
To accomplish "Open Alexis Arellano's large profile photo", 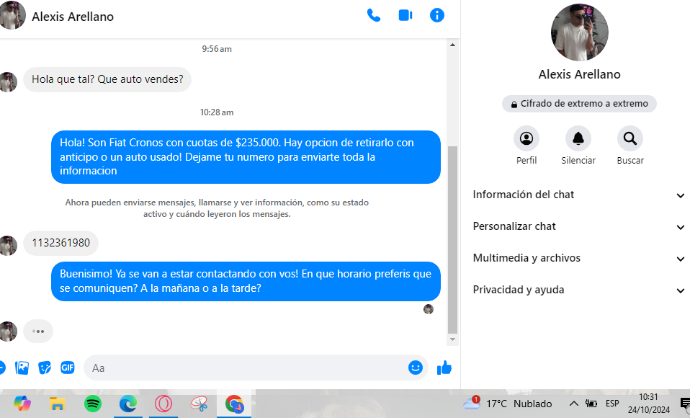I will (x=579, y=32).
